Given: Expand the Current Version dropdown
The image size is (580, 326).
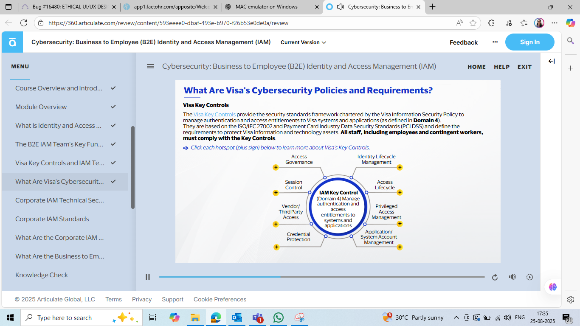Looking at the screenshot, I should tap(303, 42).
